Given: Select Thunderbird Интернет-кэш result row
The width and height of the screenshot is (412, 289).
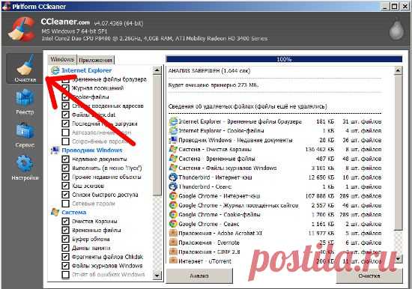Looking at the screenshot, I should pos(275,177).
